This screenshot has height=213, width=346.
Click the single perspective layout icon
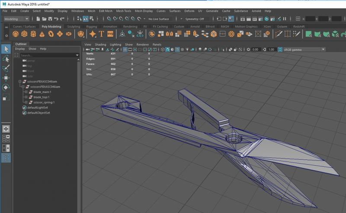6,129
